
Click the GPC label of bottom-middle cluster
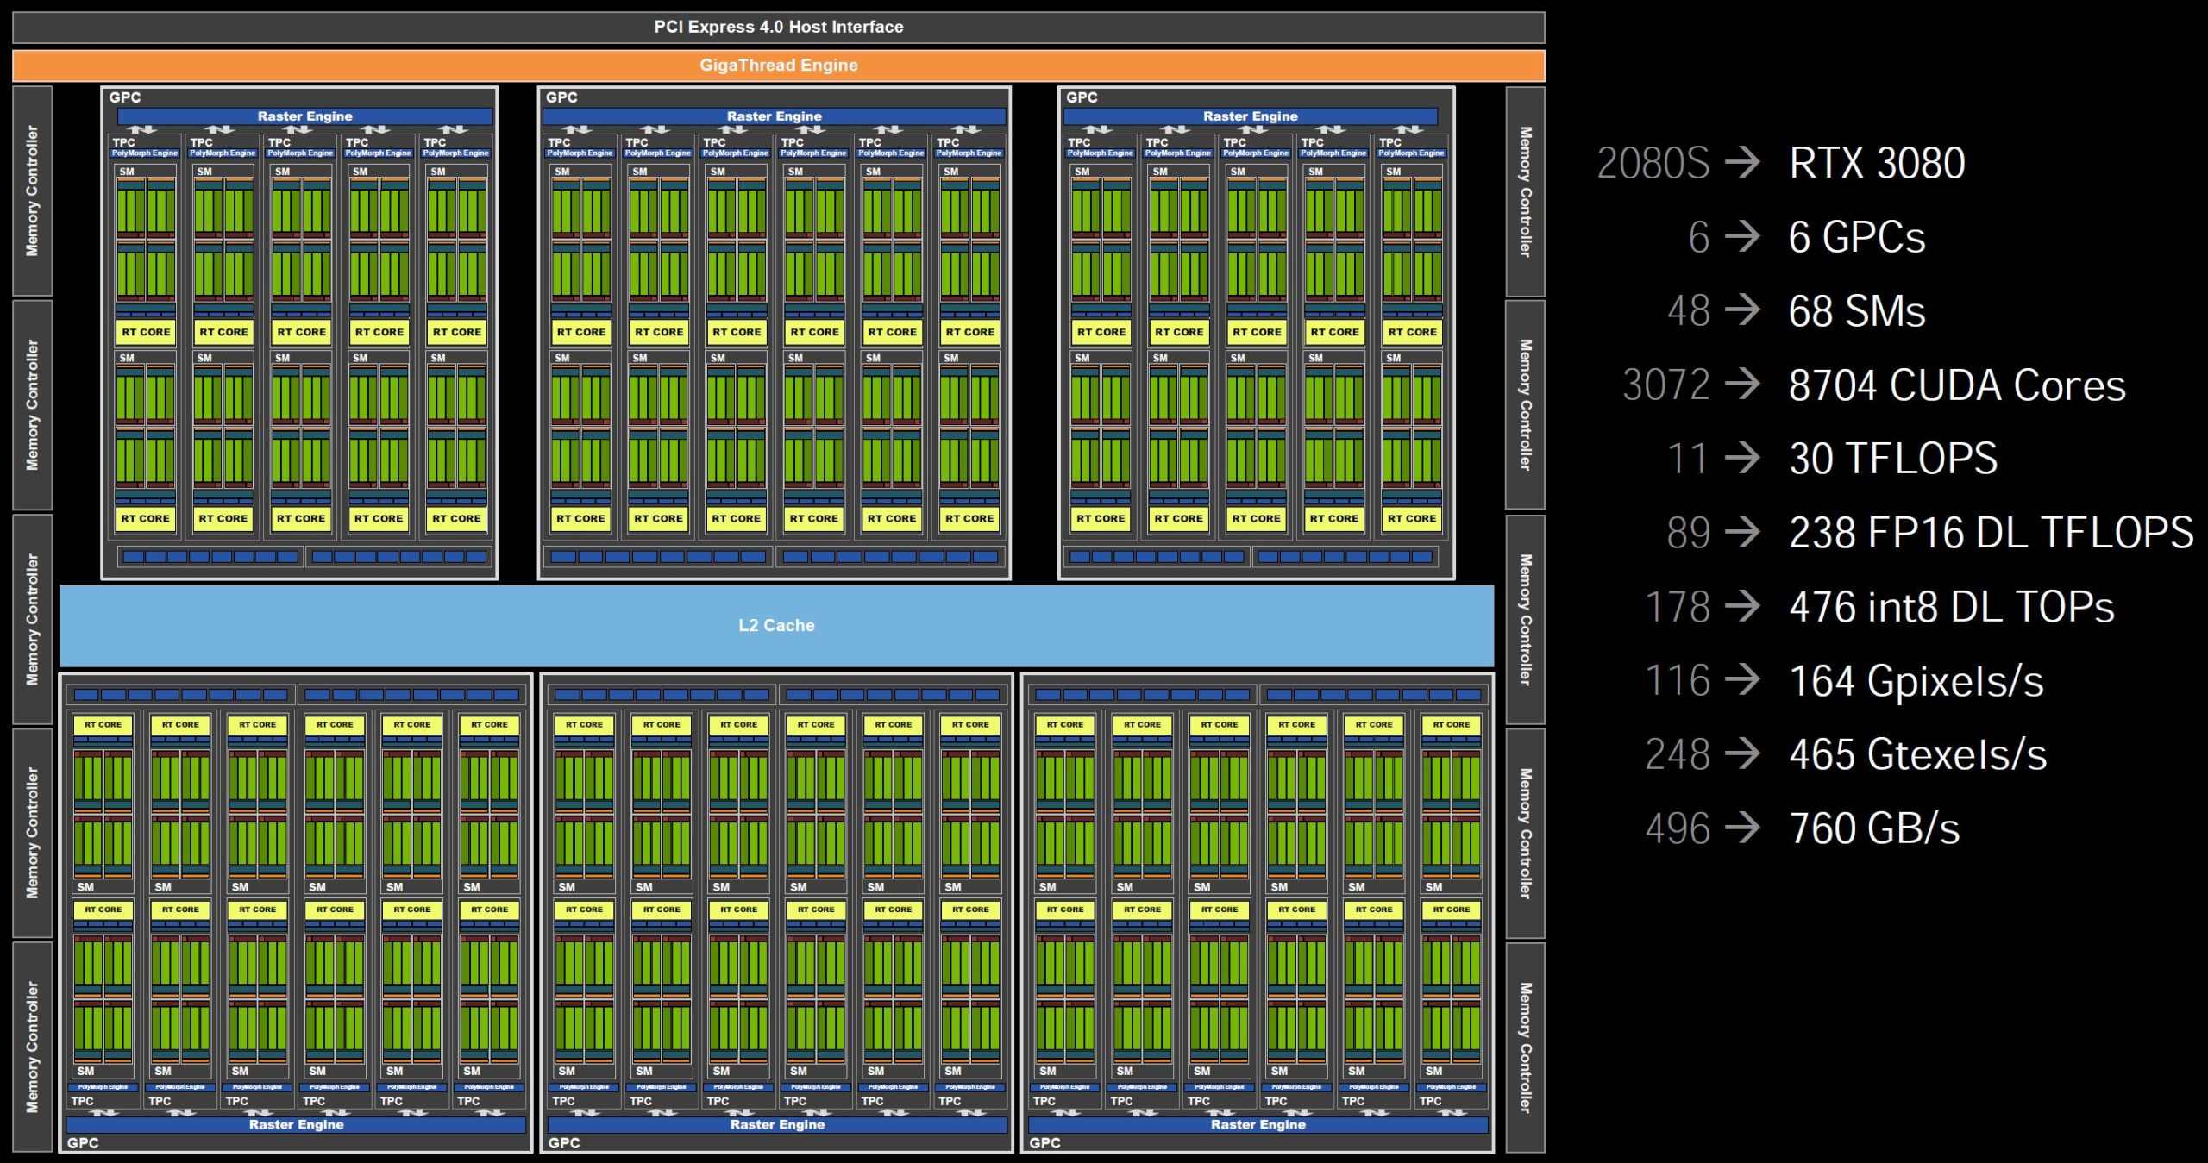(x=564, y=1143)
